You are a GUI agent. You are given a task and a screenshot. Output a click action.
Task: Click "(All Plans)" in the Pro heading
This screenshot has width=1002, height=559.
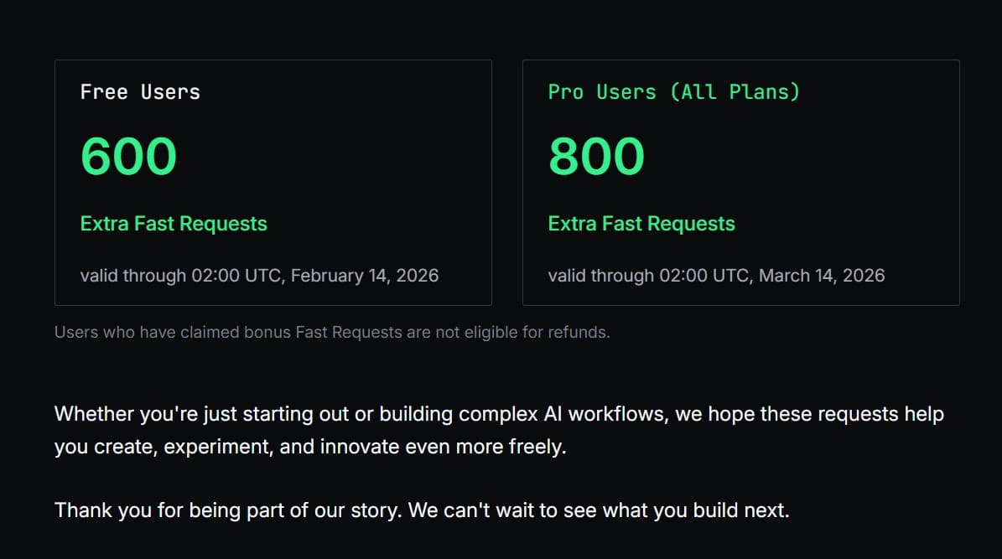735,92
